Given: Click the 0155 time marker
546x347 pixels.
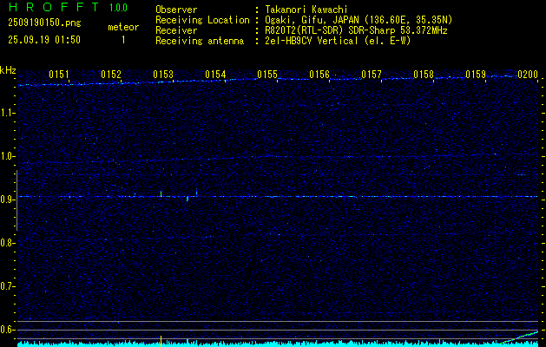Looking at the screenshot, I should tap(267, 75).
